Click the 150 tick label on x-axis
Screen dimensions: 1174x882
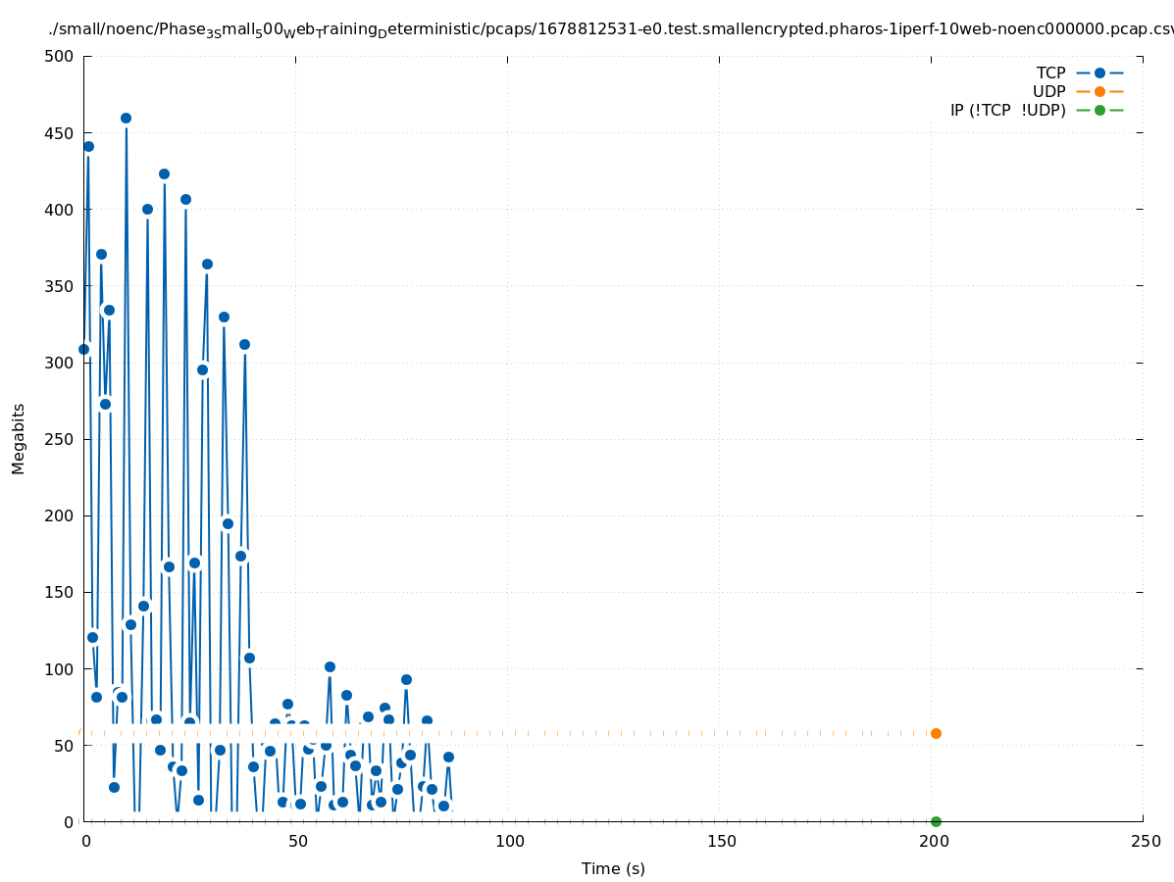(x=720, y=841)
